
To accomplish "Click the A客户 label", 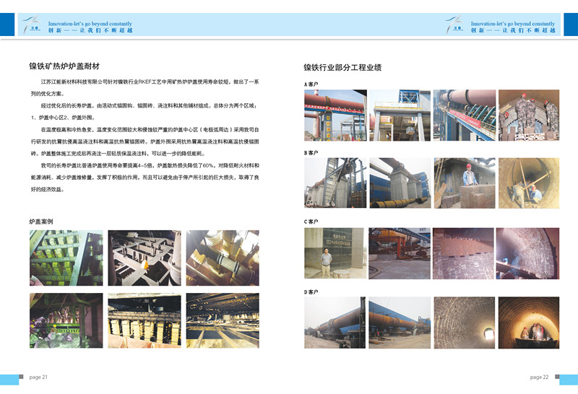I will [311, 84].
